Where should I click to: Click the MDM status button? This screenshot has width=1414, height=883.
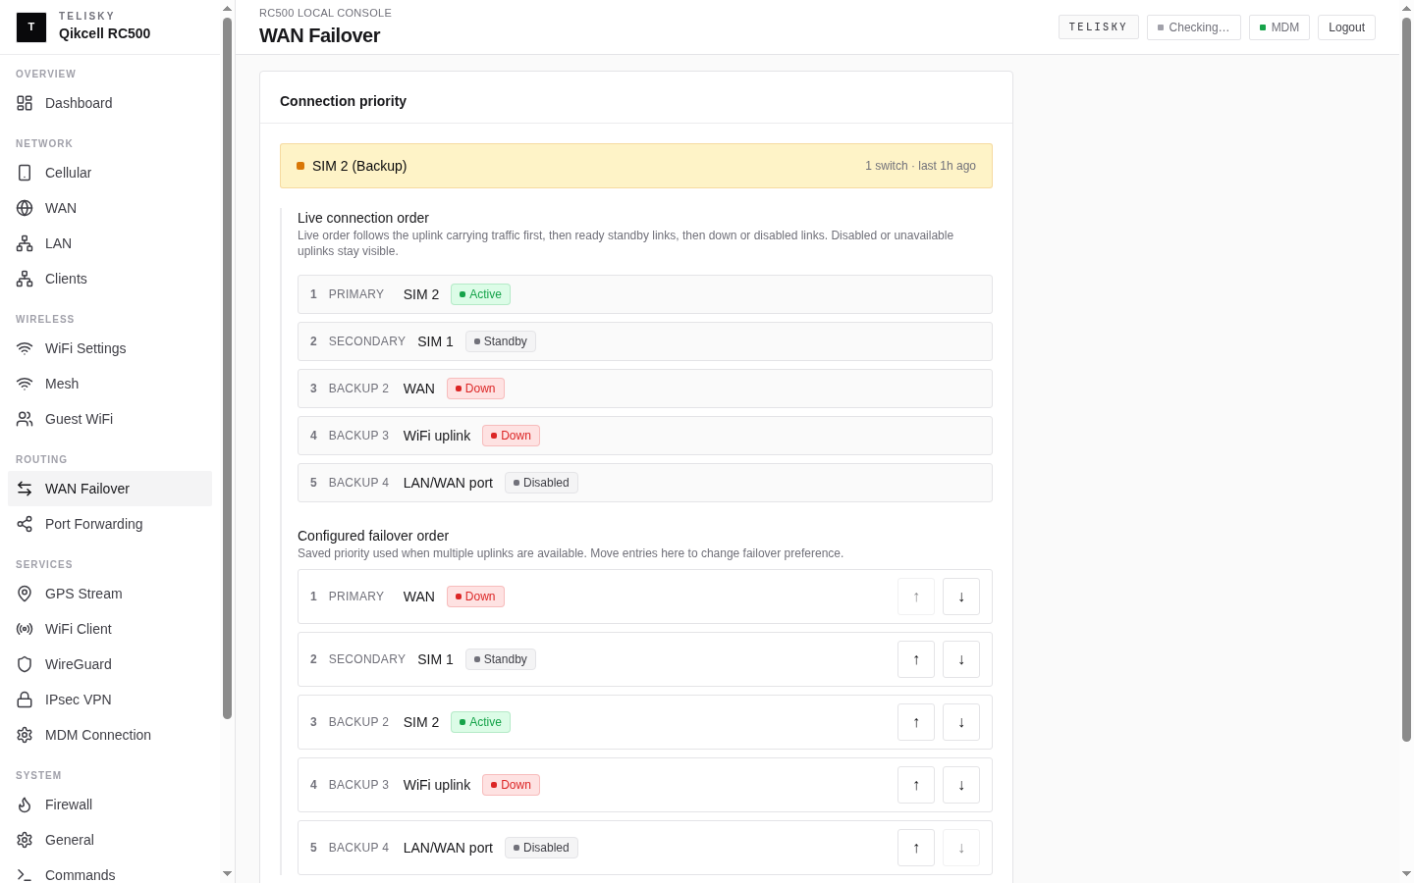(1279, 27)
